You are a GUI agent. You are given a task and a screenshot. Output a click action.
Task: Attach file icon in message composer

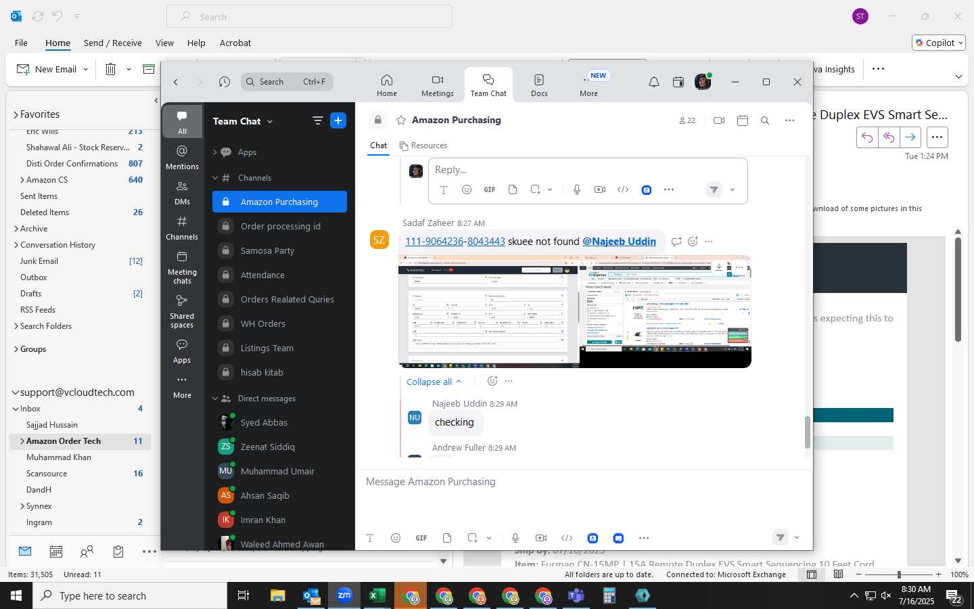447,538
